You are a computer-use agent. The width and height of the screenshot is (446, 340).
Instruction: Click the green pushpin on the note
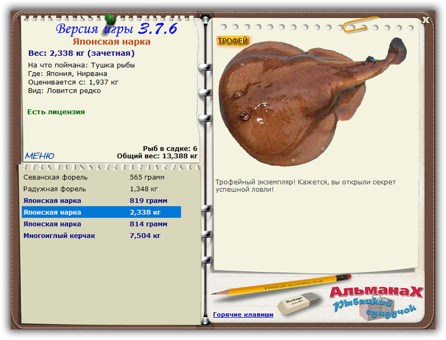tap(110, 20)
